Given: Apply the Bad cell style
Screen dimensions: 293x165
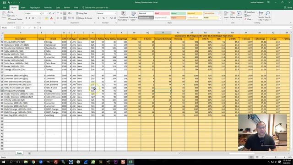Looking at the screenshot, I should 162,13.
